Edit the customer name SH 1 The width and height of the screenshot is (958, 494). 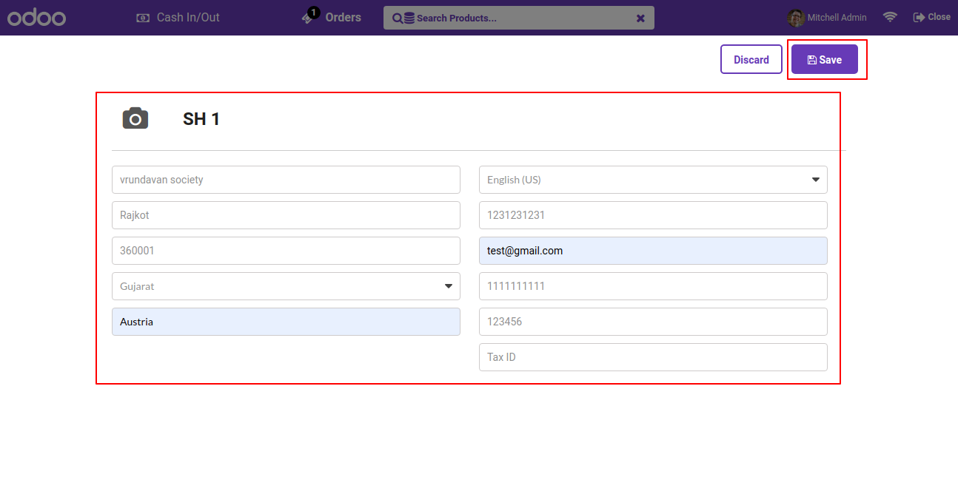pyautogui.click(x=201, y=119)
